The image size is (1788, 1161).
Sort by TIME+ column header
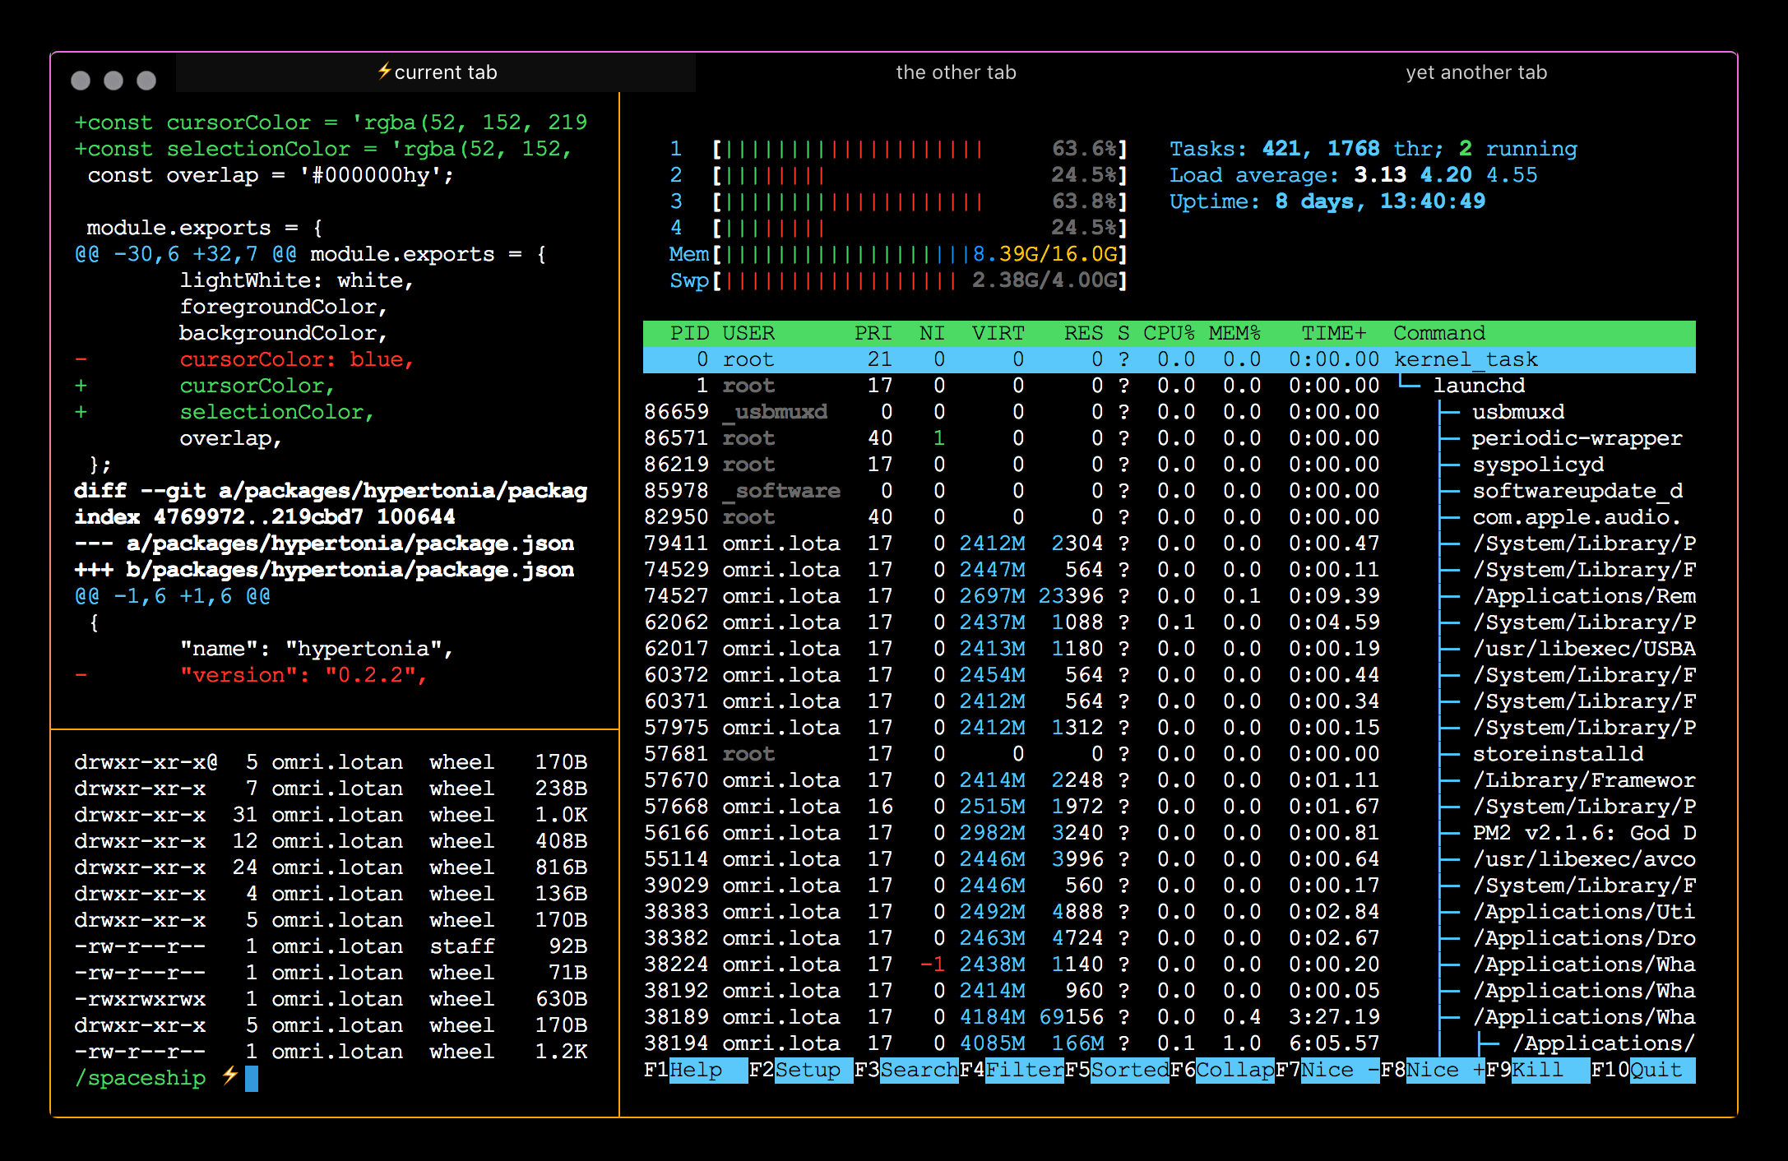pos(1333,333)
